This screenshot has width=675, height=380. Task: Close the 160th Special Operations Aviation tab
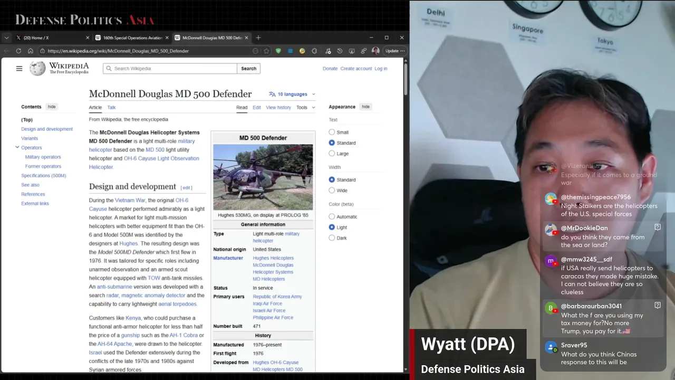point(167,38)
